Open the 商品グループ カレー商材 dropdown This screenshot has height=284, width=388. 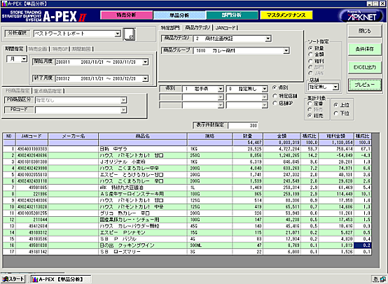pos(286,50)
